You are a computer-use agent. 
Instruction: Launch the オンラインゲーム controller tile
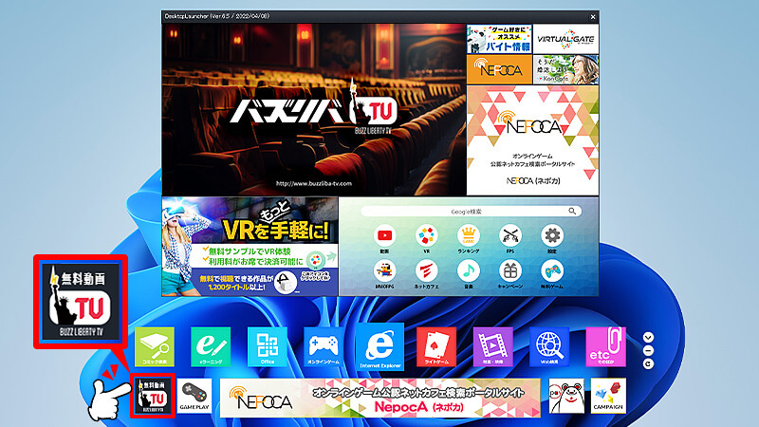324,346
